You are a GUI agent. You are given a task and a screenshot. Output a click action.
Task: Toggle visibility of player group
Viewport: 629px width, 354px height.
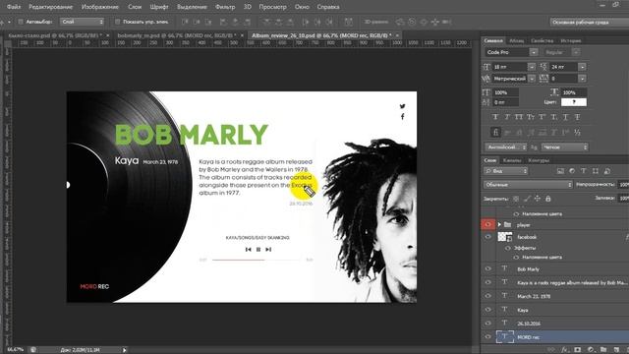pos(487,225)
